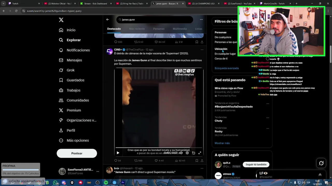
Task: Click the X logo in the sidebar
Action: click(61, 20)
